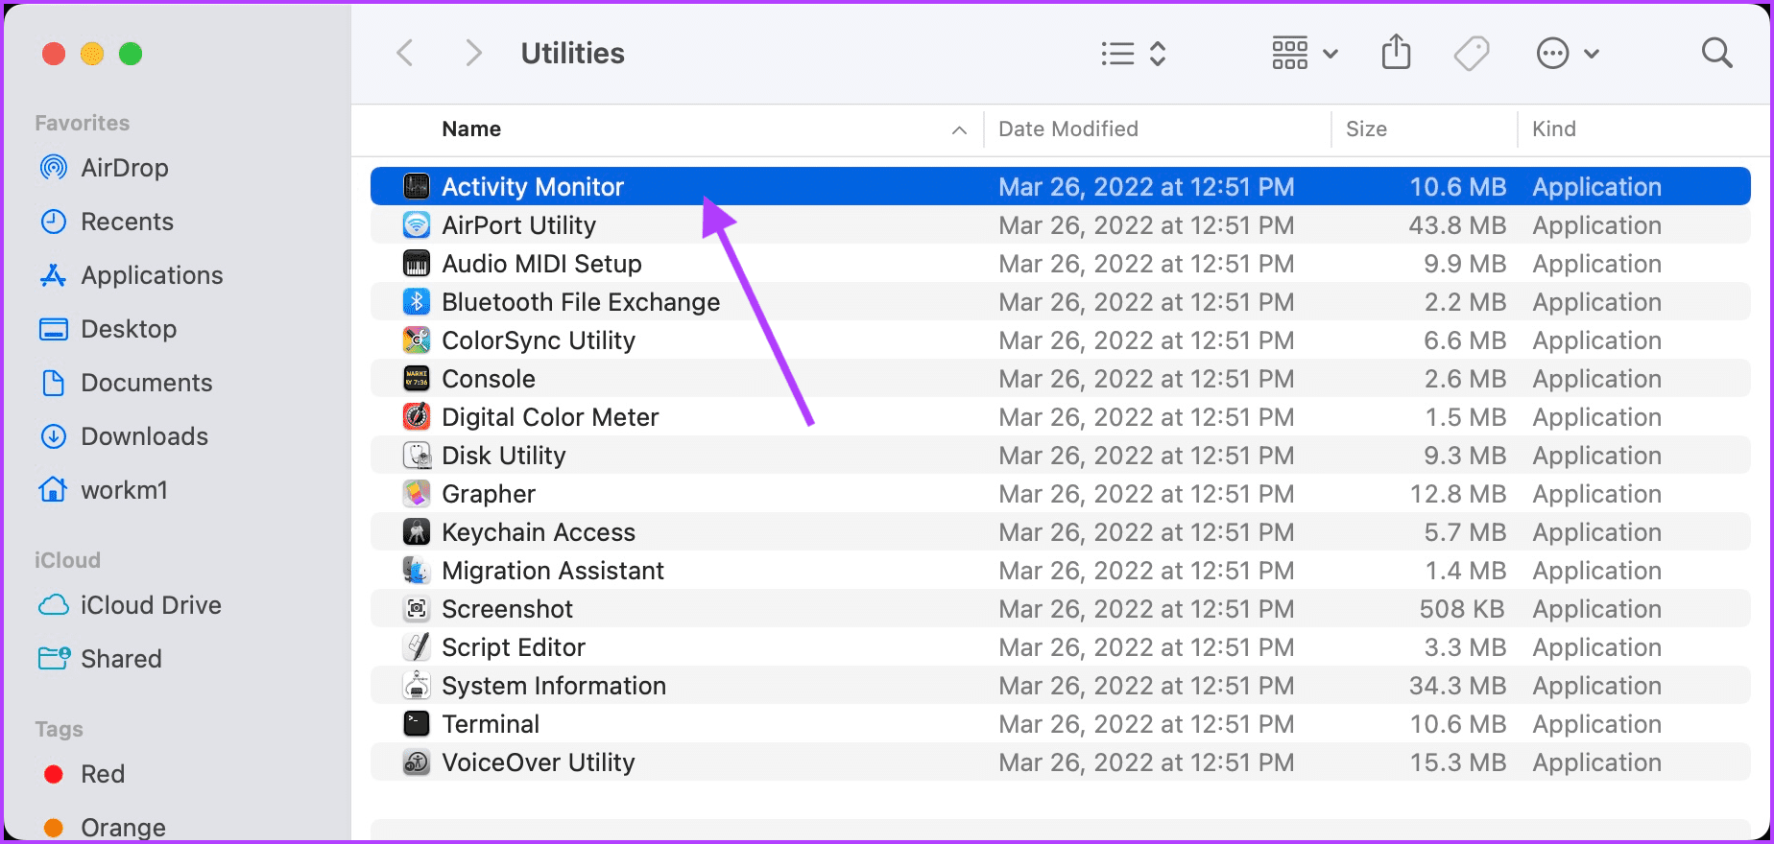Screen dimensions: 1774x844
Task: Click the ColorSync Utility icon
Action: pyautogui.click(x=417, y=340)
